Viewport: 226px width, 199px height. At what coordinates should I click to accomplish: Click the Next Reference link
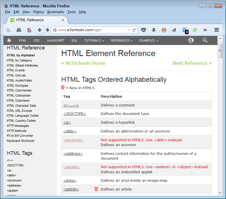(192, 63)
